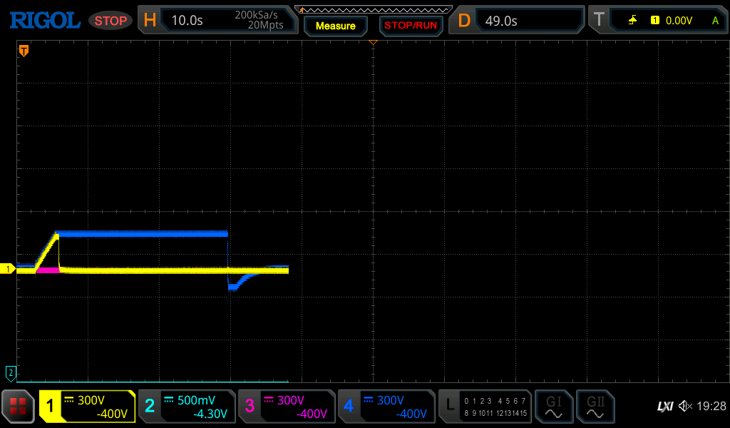
Task: Click the muted speaker icon
Action: point(685,407)
